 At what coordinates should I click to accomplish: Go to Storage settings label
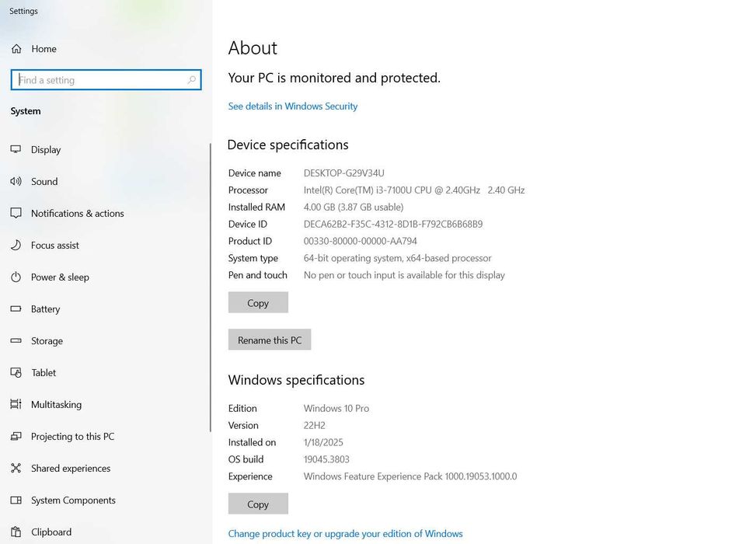[x=47, y=341]
